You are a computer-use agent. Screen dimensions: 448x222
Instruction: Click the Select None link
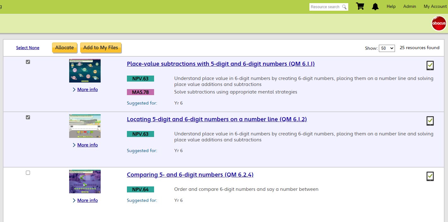tap(28, 48)
